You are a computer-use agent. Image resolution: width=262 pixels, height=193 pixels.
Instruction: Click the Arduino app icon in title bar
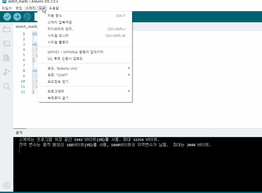pyautogui.click(x=4, y=2)
